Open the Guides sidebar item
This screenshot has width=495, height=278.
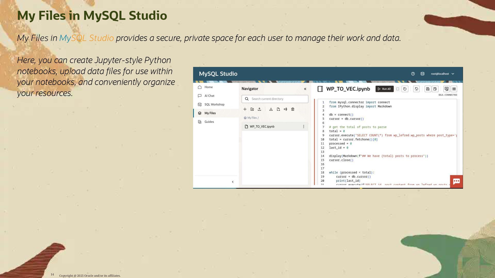point(209,122)
